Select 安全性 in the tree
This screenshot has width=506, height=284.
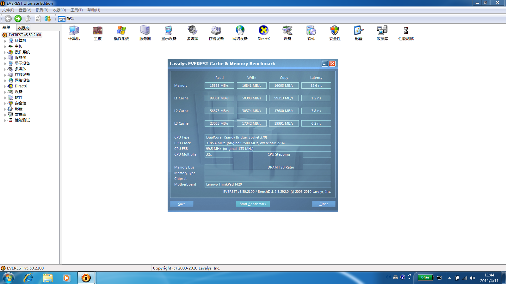point(21,103)
